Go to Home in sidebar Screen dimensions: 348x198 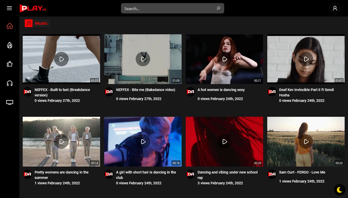pyautogui.click(x=10, y=26)
